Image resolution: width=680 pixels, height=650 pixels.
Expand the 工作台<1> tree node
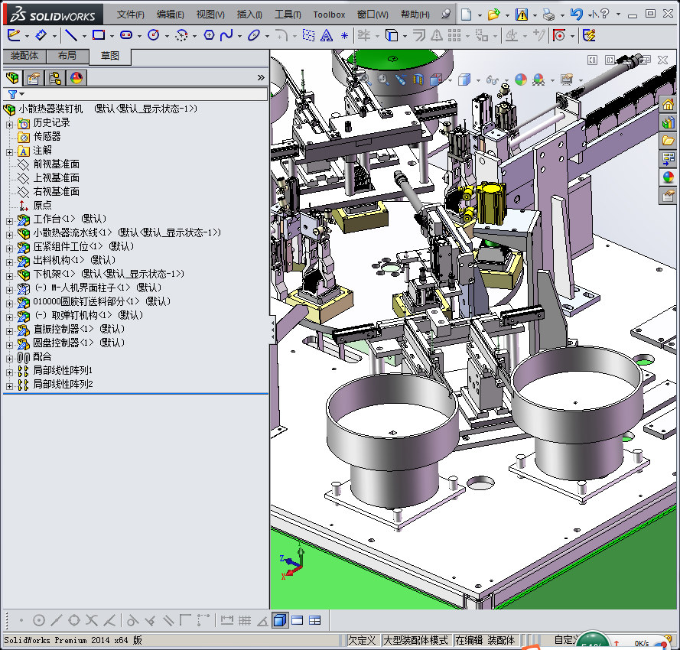point(9,219)
